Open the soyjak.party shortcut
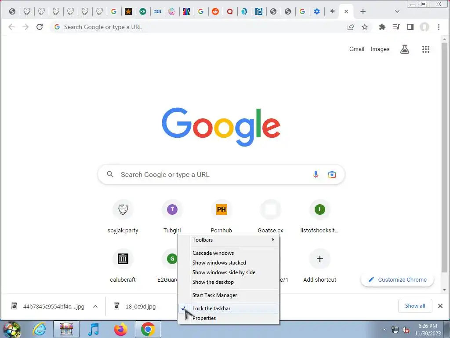This screenshot has height=338, width=450. coord(123,217)
